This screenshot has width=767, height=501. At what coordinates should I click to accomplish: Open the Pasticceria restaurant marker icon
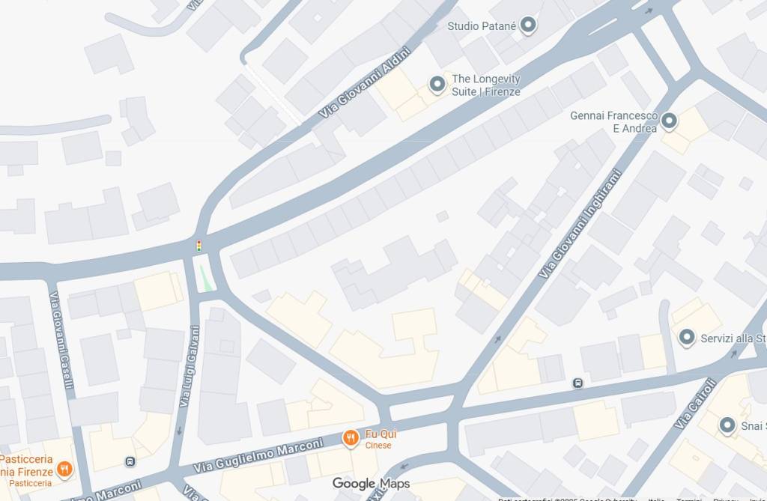pos(64,470)
